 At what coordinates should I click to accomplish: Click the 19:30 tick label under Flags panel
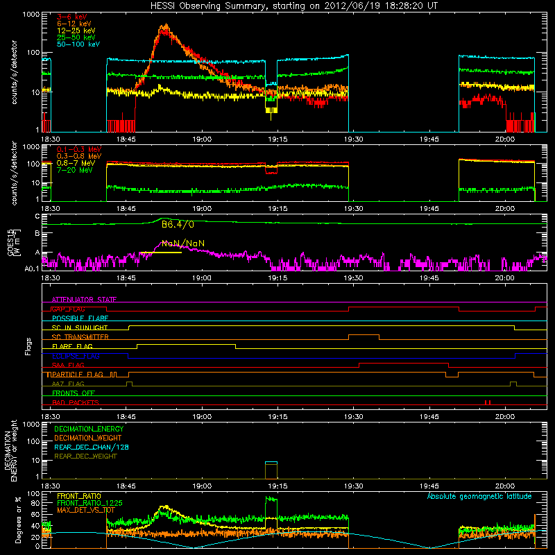(353, 417)
